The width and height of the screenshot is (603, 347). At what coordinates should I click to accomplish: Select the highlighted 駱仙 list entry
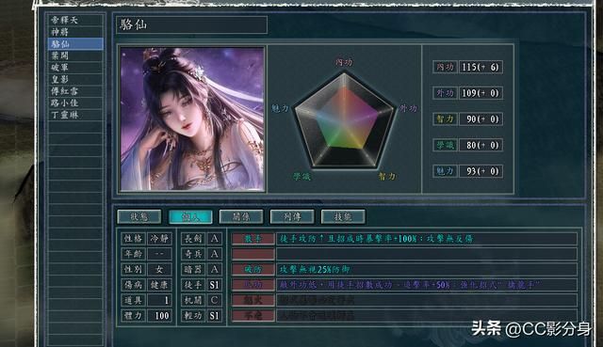pos(75,44)
